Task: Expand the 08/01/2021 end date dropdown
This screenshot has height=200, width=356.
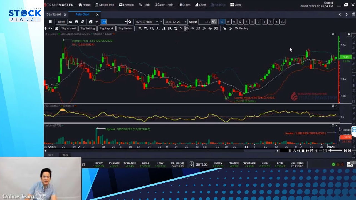Action: 186,22
